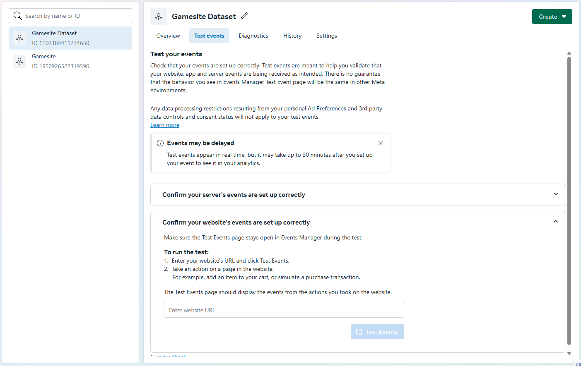The width and height of the screenshot is (581, 366).
Task: Click the Gamesite Dataset list icon
Action: pyautogui.click(x=19, y=38)
